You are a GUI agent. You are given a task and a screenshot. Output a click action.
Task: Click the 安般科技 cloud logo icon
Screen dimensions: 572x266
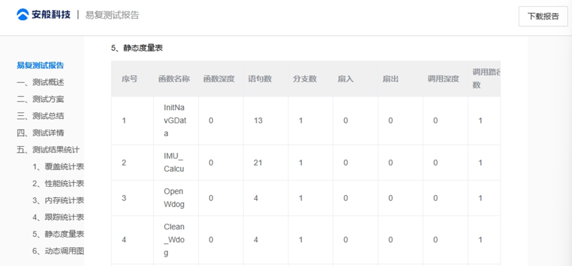[22, 14]
